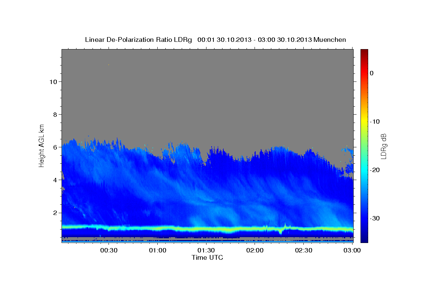Click the height tick label '8'

(x=55, y=115)
